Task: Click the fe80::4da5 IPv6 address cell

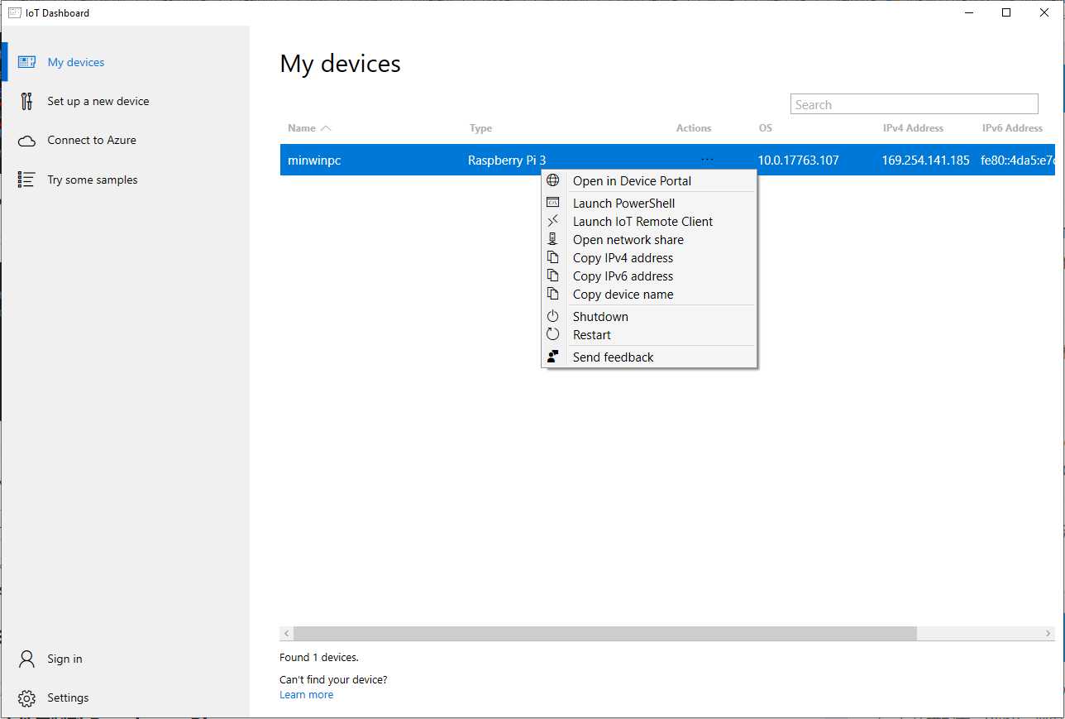Action: (1018, 161)
